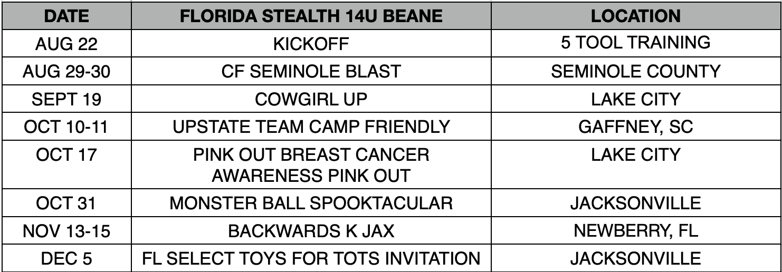
Task: Click the SEMINOLE COUNTY location cell
Action: 636,72
